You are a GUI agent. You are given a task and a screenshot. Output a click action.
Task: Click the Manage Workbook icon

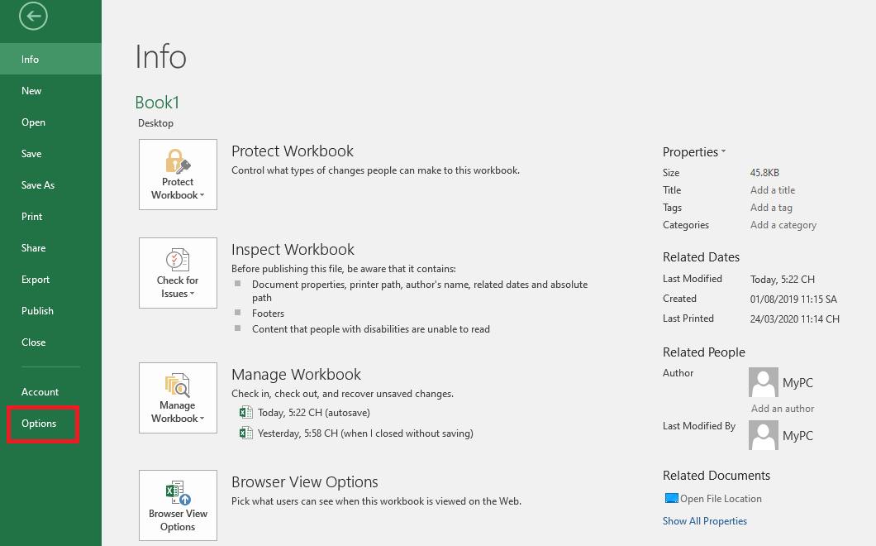pos(178,386)
